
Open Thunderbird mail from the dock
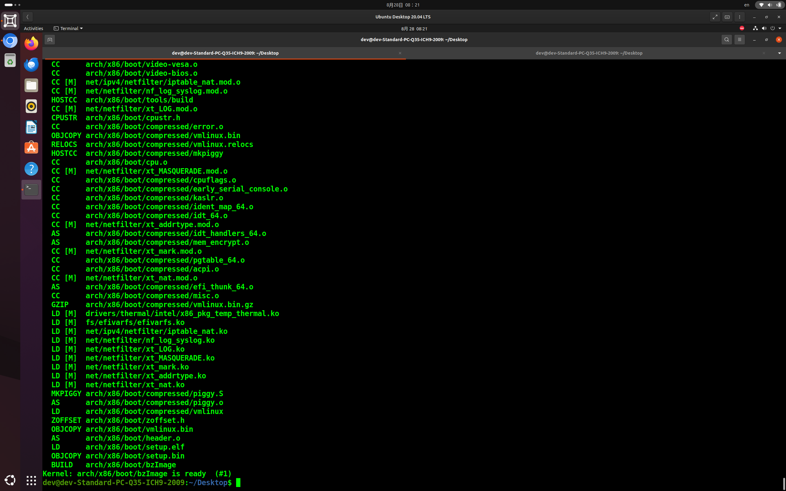[32, 65]
